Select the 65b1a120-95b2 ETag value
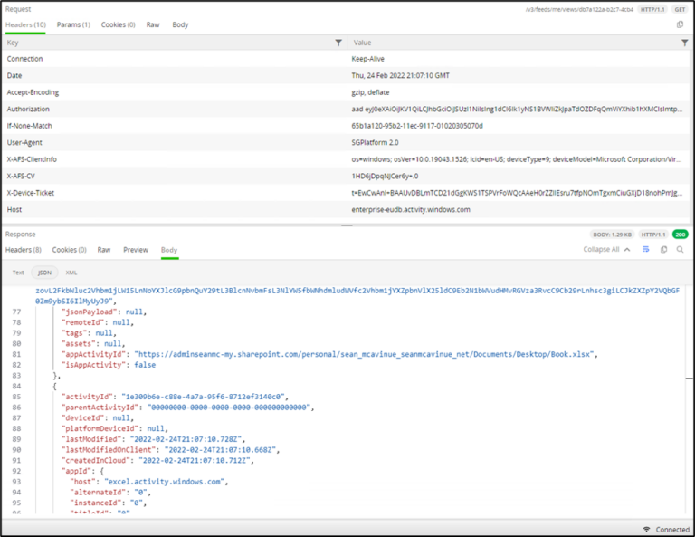Image resolution: width=695 pixels, height=537 pixels. (417, 126)
